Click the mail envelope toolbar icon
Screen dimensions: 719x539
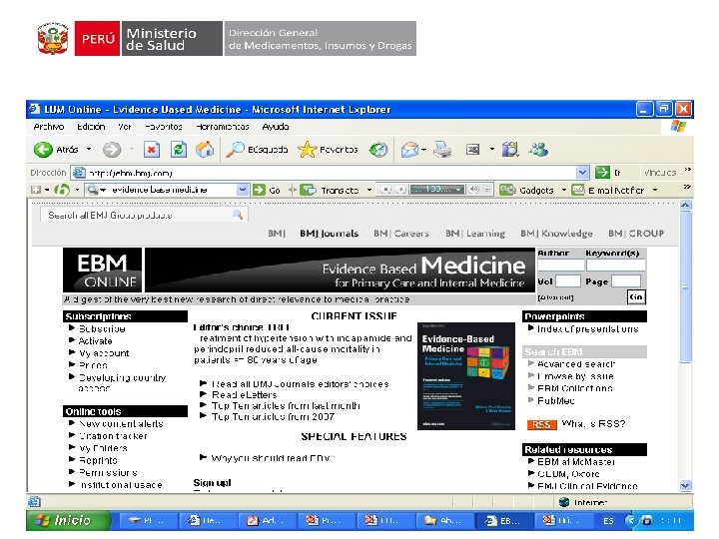tap(409, 150)
